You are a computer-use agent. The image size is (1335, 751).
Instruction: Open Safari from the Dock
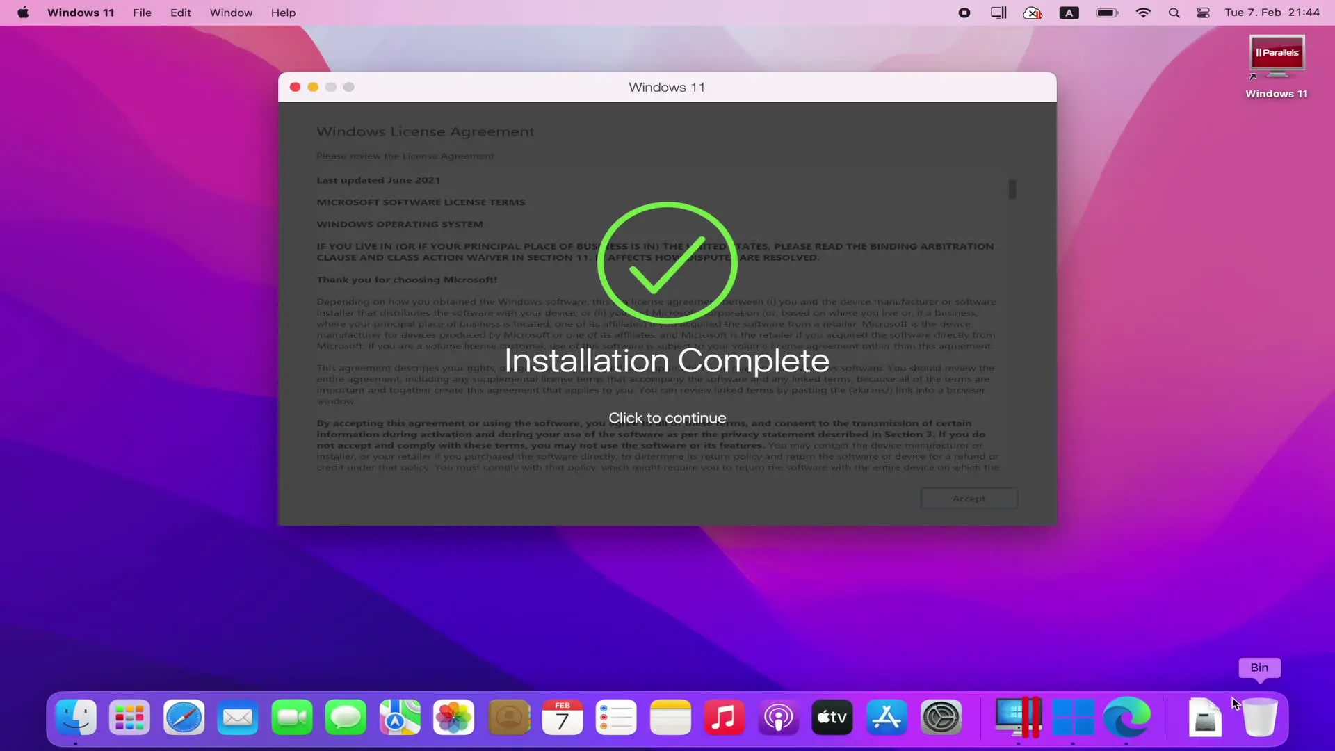[x=184, y=718]
